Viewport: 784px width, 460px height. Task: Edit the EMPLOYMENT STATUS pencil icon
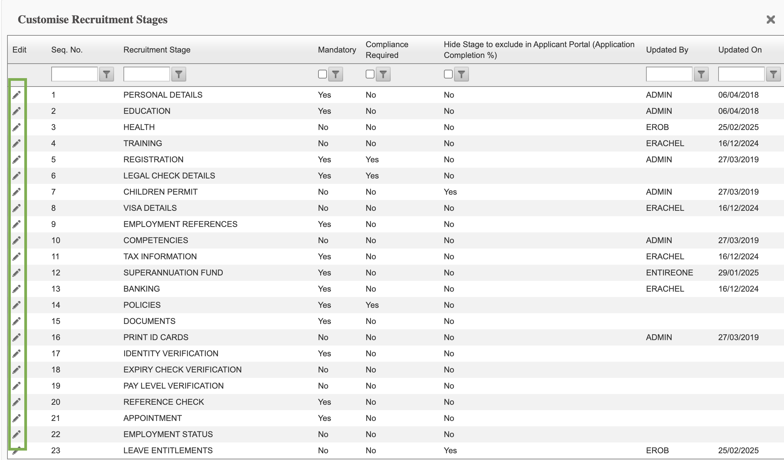pos(17,434)
